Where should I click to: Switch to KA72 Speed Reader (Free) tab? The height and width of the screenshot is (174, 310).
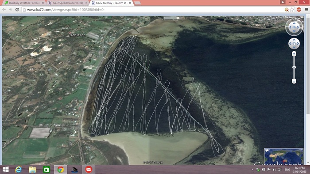(x=68, y=3)
